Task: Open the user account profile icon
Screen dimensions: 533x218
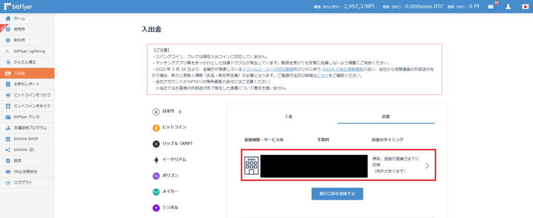Action: click(x=508, y=7)
